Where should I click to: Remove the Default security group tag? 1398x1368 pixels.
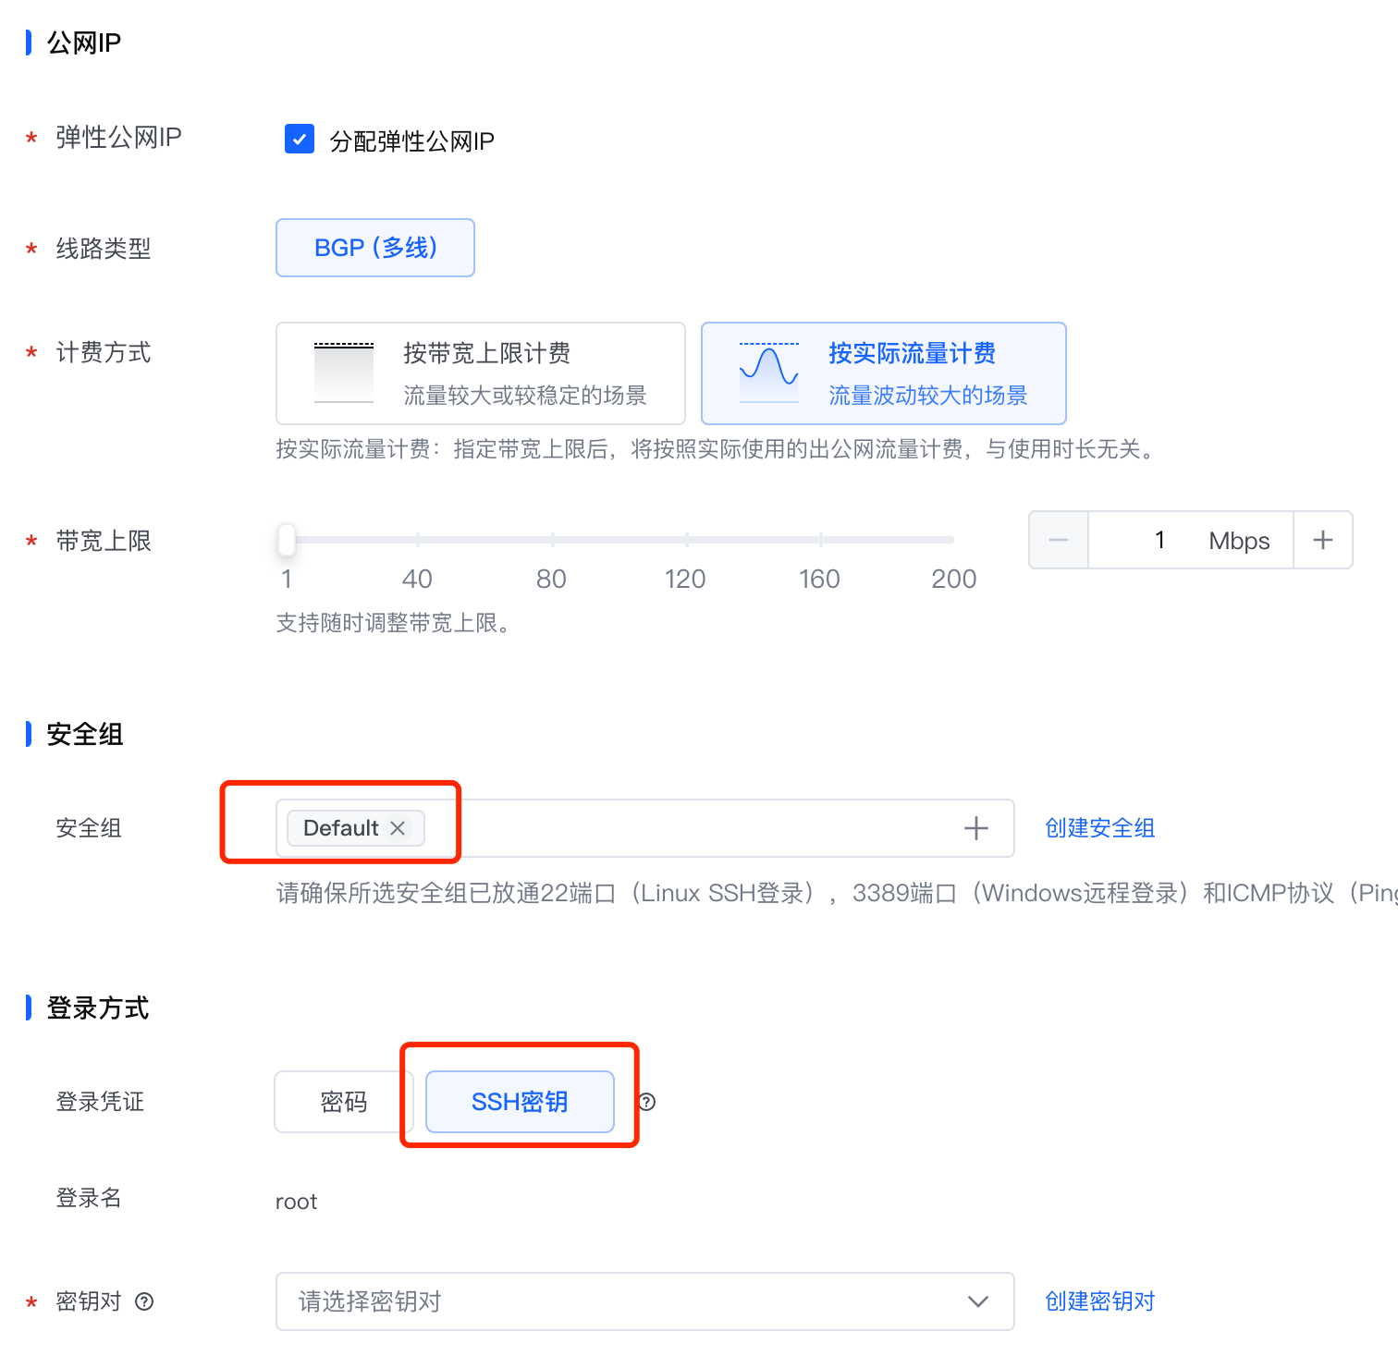pyautogui.click(x=398, y=828)
